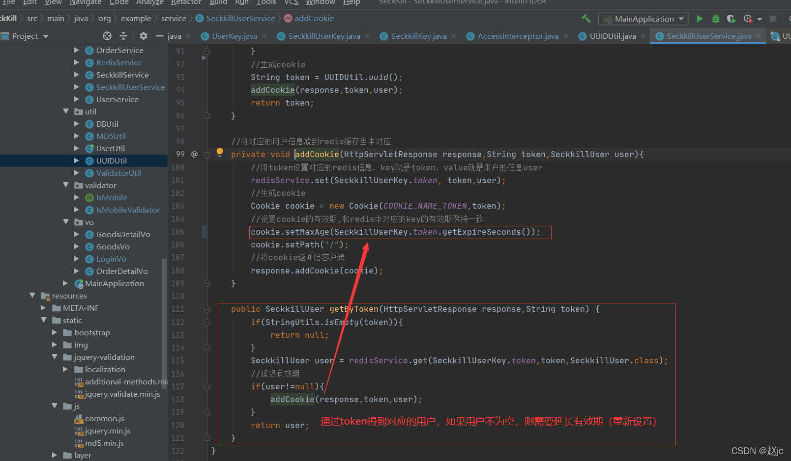The height and width of the screenshot is (461, 791).
Task: Hide the Project panel with the minus icon
Action: [x=159, y=36]
